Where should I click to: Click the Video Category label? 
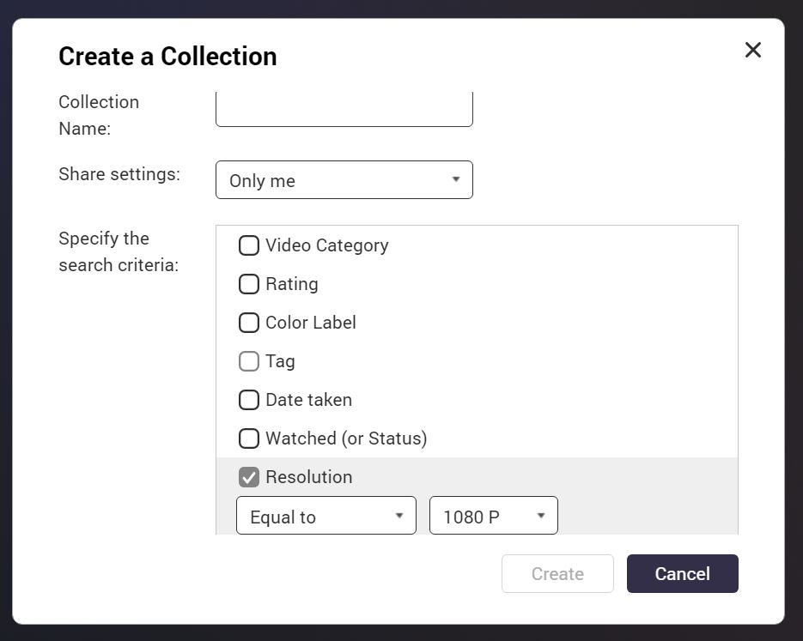click(326, 245)
